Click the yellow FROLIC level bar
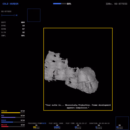 [x=13, y=113]
